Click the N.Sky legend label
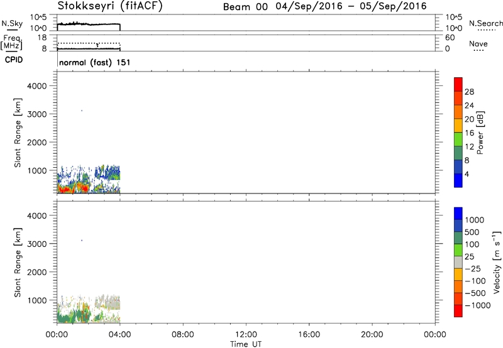This screenshot has height=348, width=503. point(12,23)
